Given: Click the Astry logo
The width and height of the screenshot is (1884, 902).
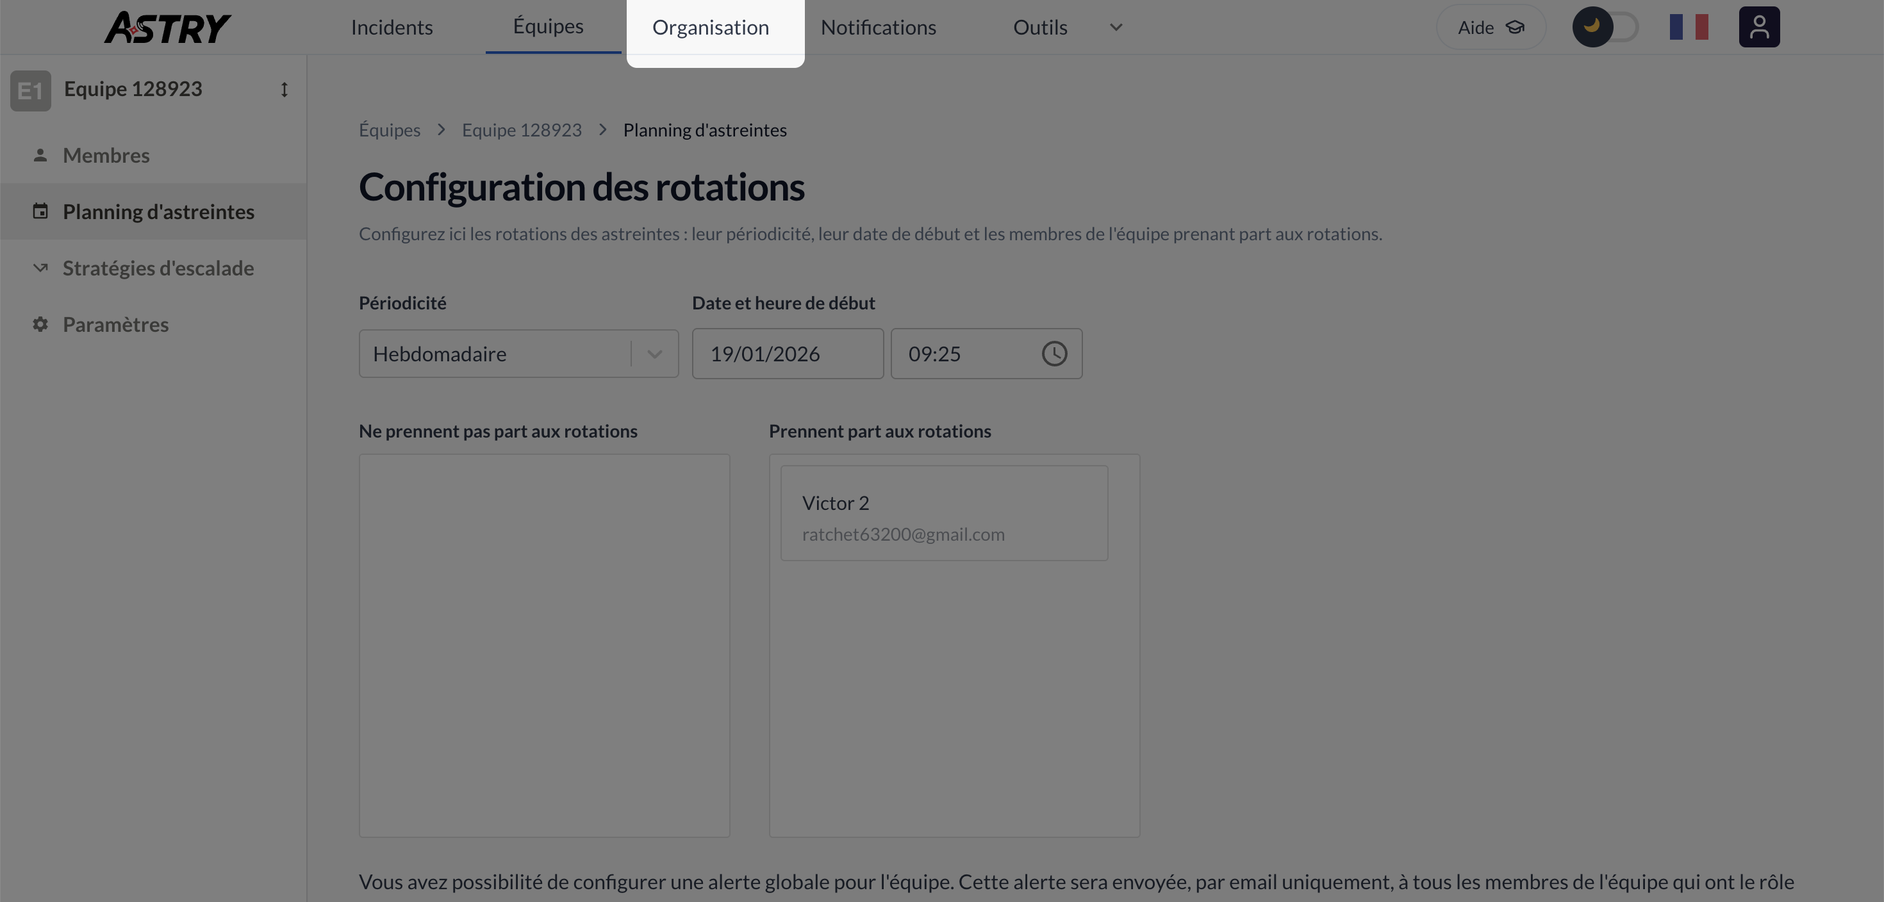Looking at the screenshot, I should click(167, 28).
